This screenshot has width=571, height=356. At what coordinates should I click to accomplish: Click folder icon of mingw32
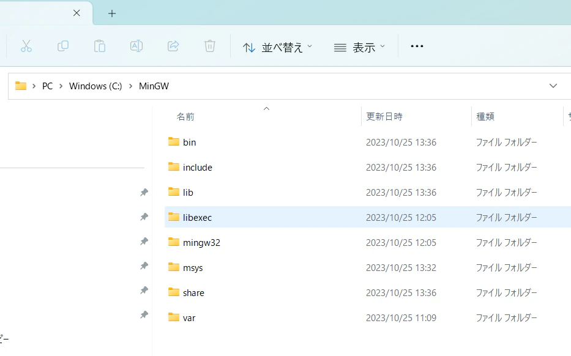tap(174, 242)
